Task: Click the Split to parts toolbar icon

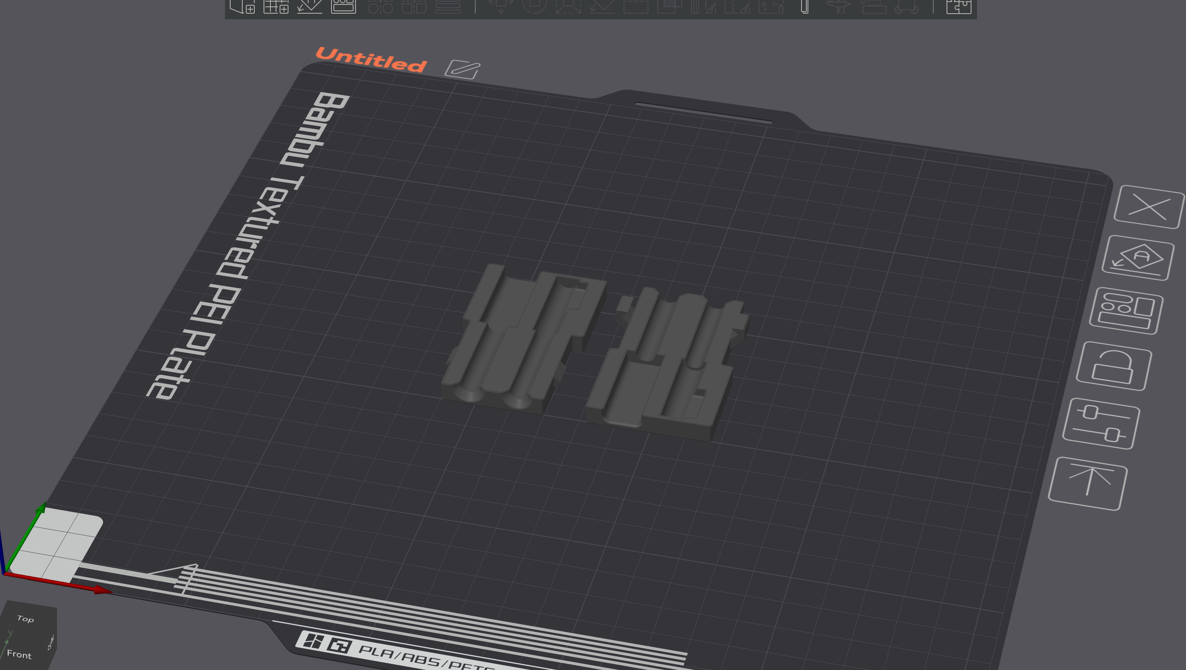Action: click(414, 6)
